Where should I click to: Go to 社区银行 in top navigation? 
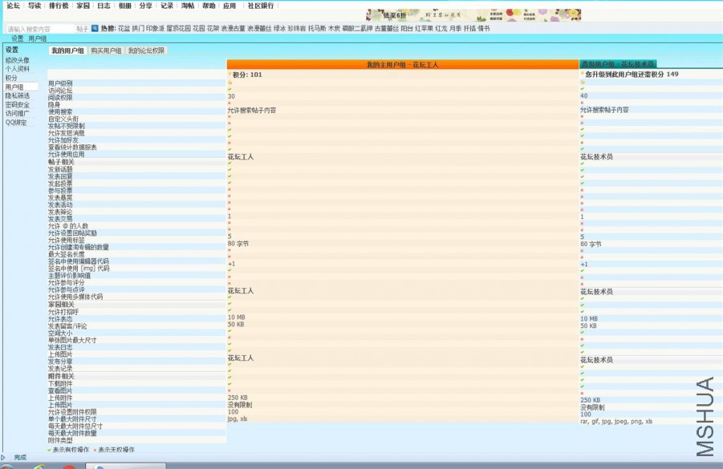[x=260, y=6]
